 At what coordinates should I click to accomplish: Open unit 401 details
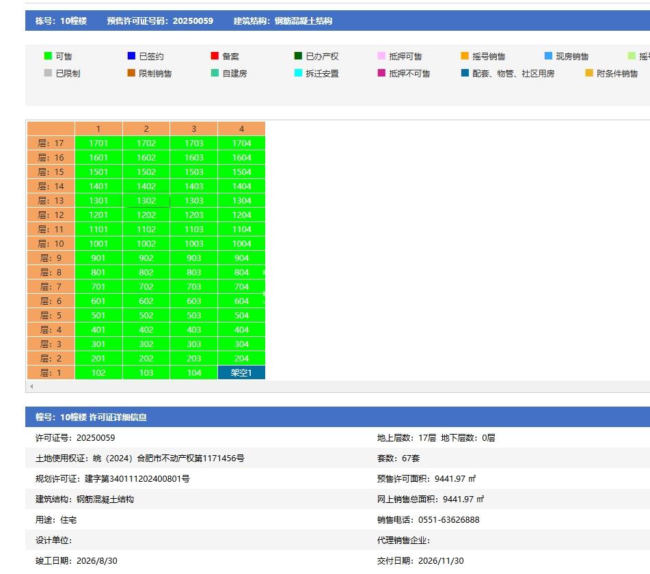(x=98, y=329)
